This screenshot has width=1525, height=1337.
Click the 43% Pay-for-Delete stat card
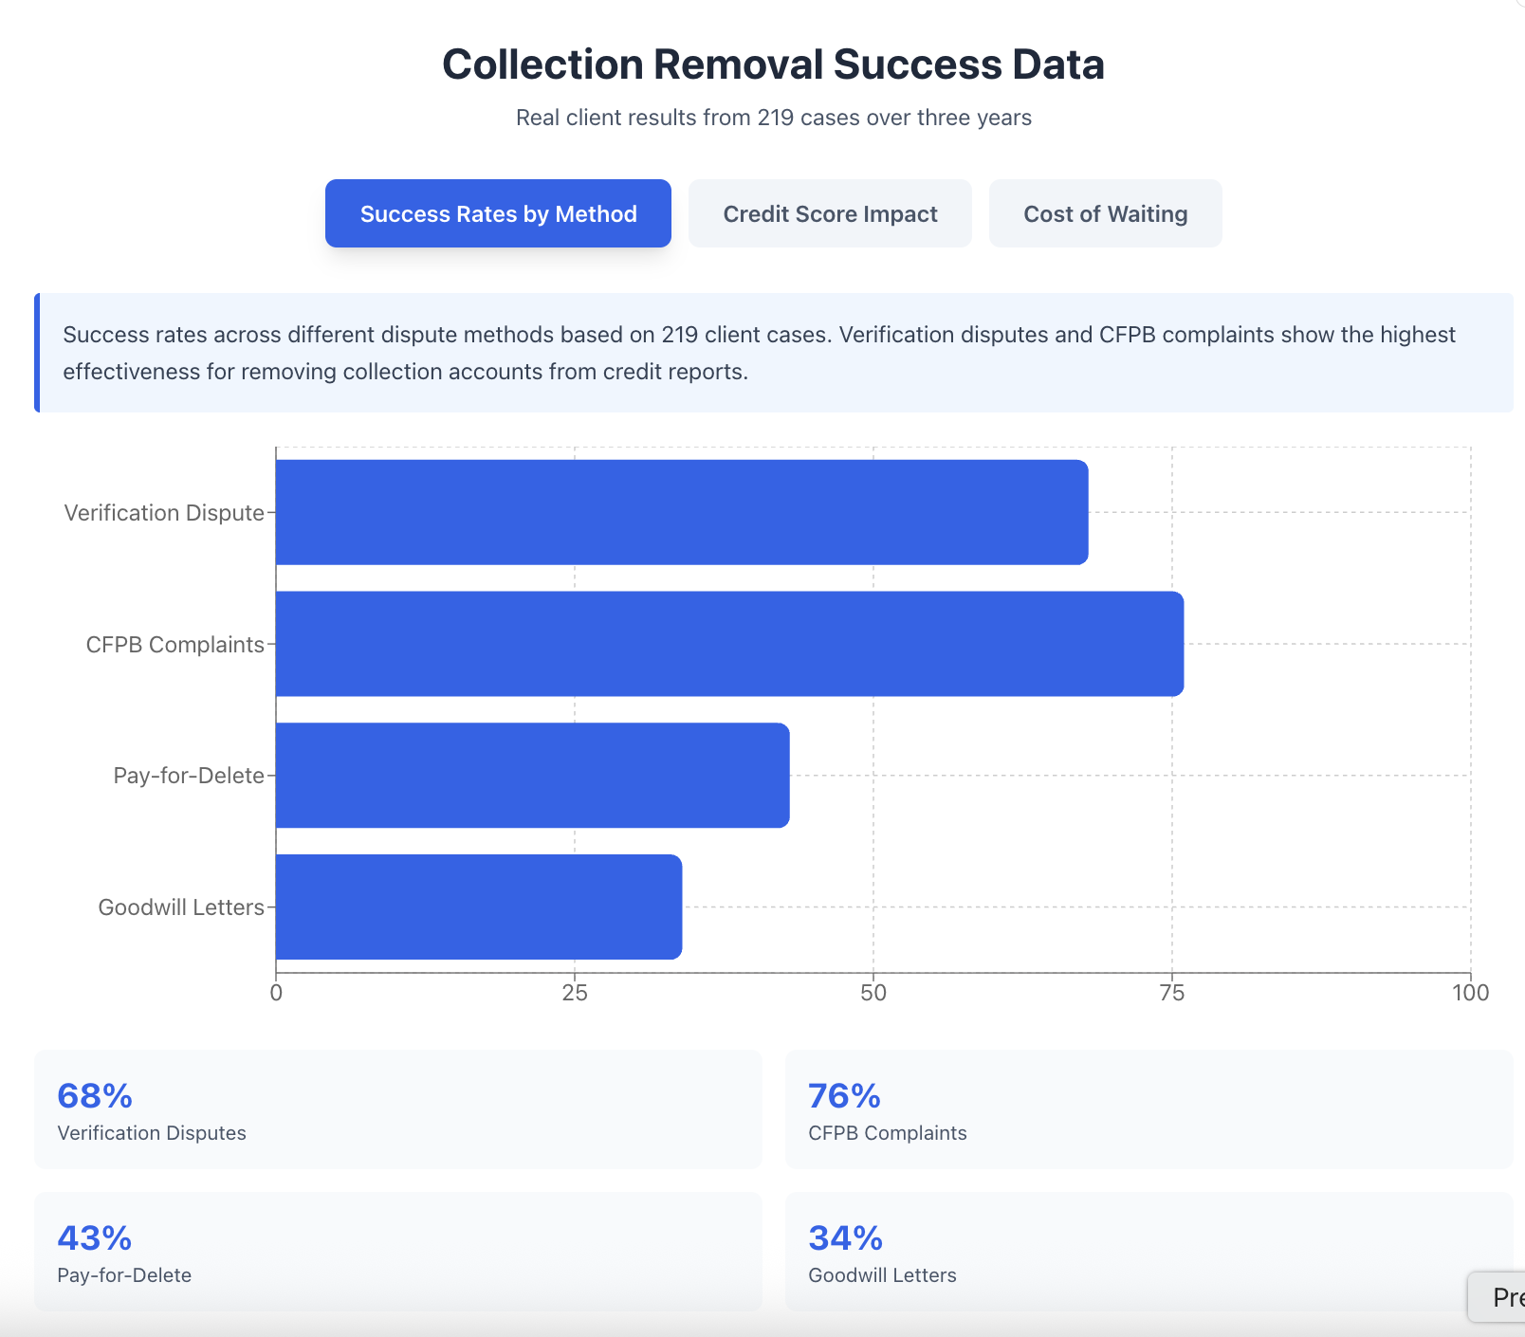click(x=398, y=1251)
